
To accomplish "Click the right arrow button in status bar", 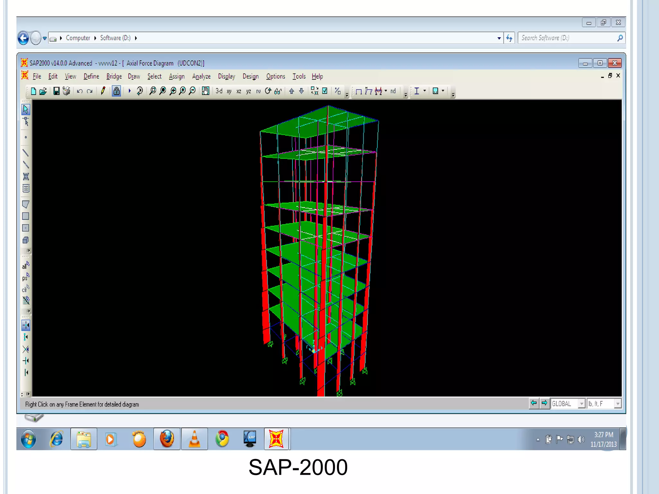I will click(544, 403).
